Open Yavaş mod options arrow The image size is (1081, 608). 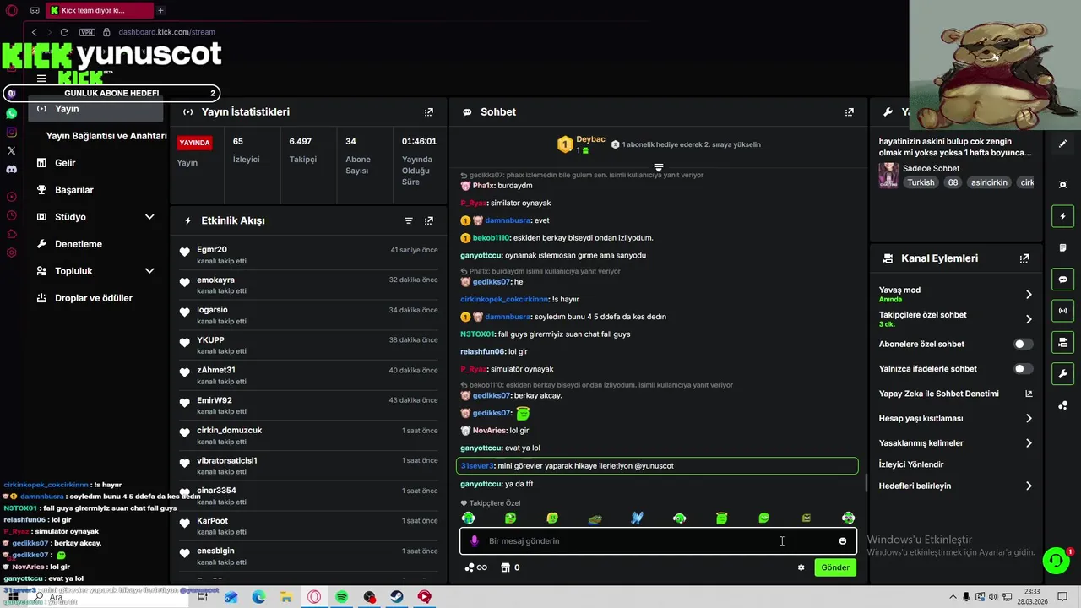(1029, 295)
